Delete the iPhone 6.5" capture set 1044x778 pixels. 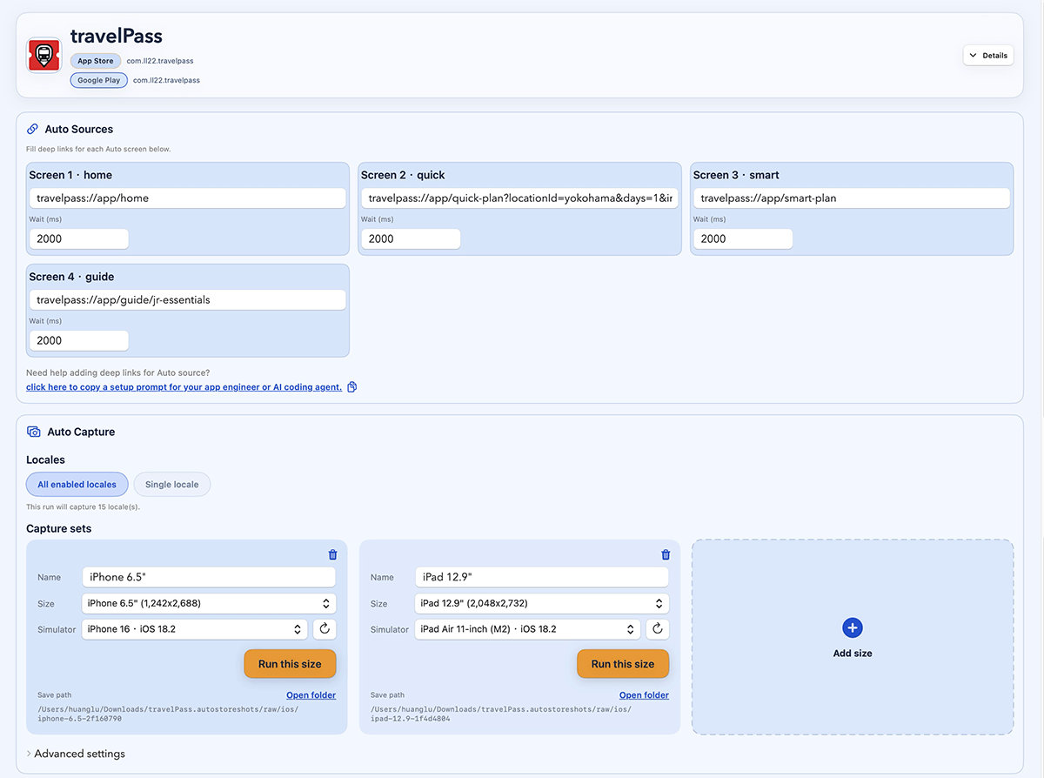click(x=332, y=554)
